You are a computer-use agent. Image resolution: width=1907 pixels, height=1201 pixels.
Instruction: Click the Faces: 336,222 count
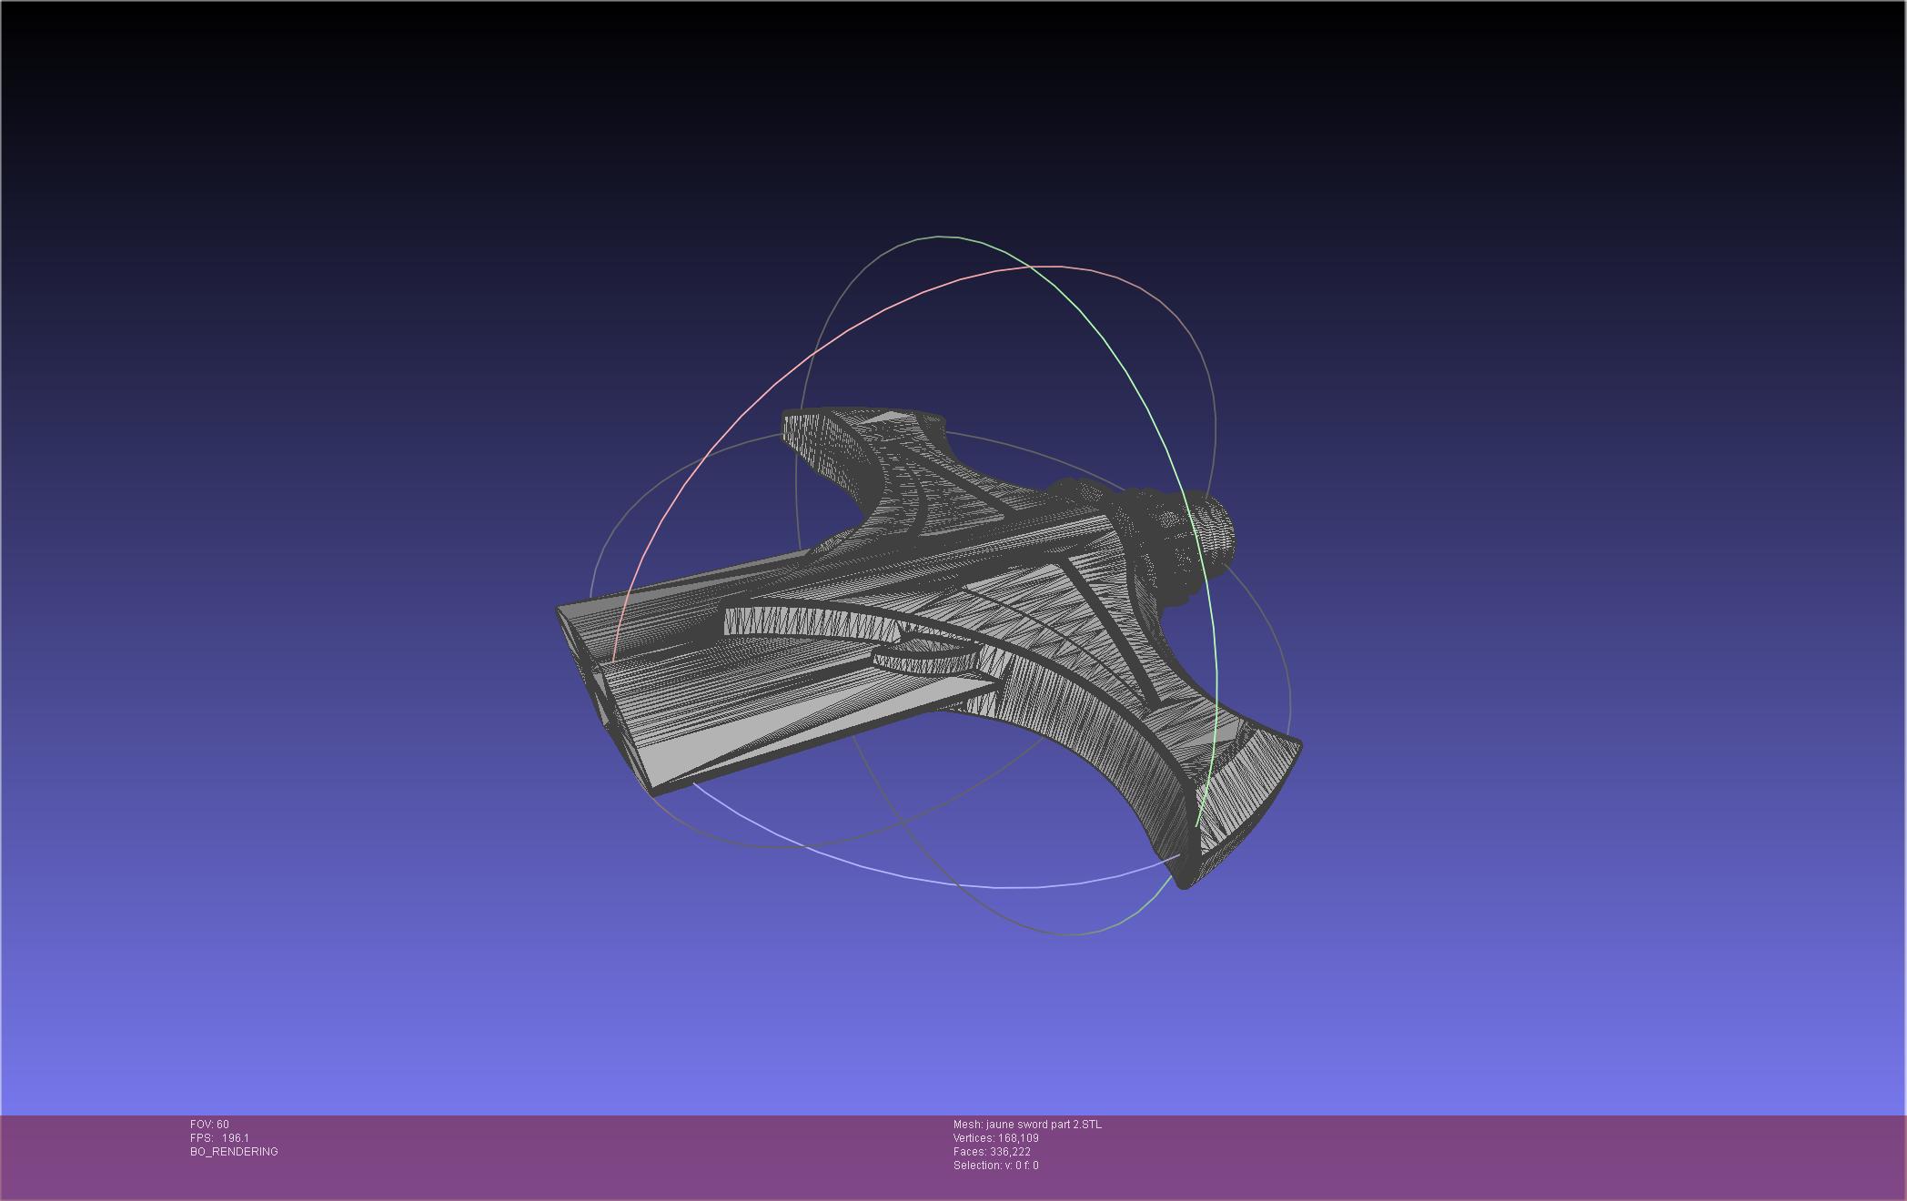[992, 1152]
